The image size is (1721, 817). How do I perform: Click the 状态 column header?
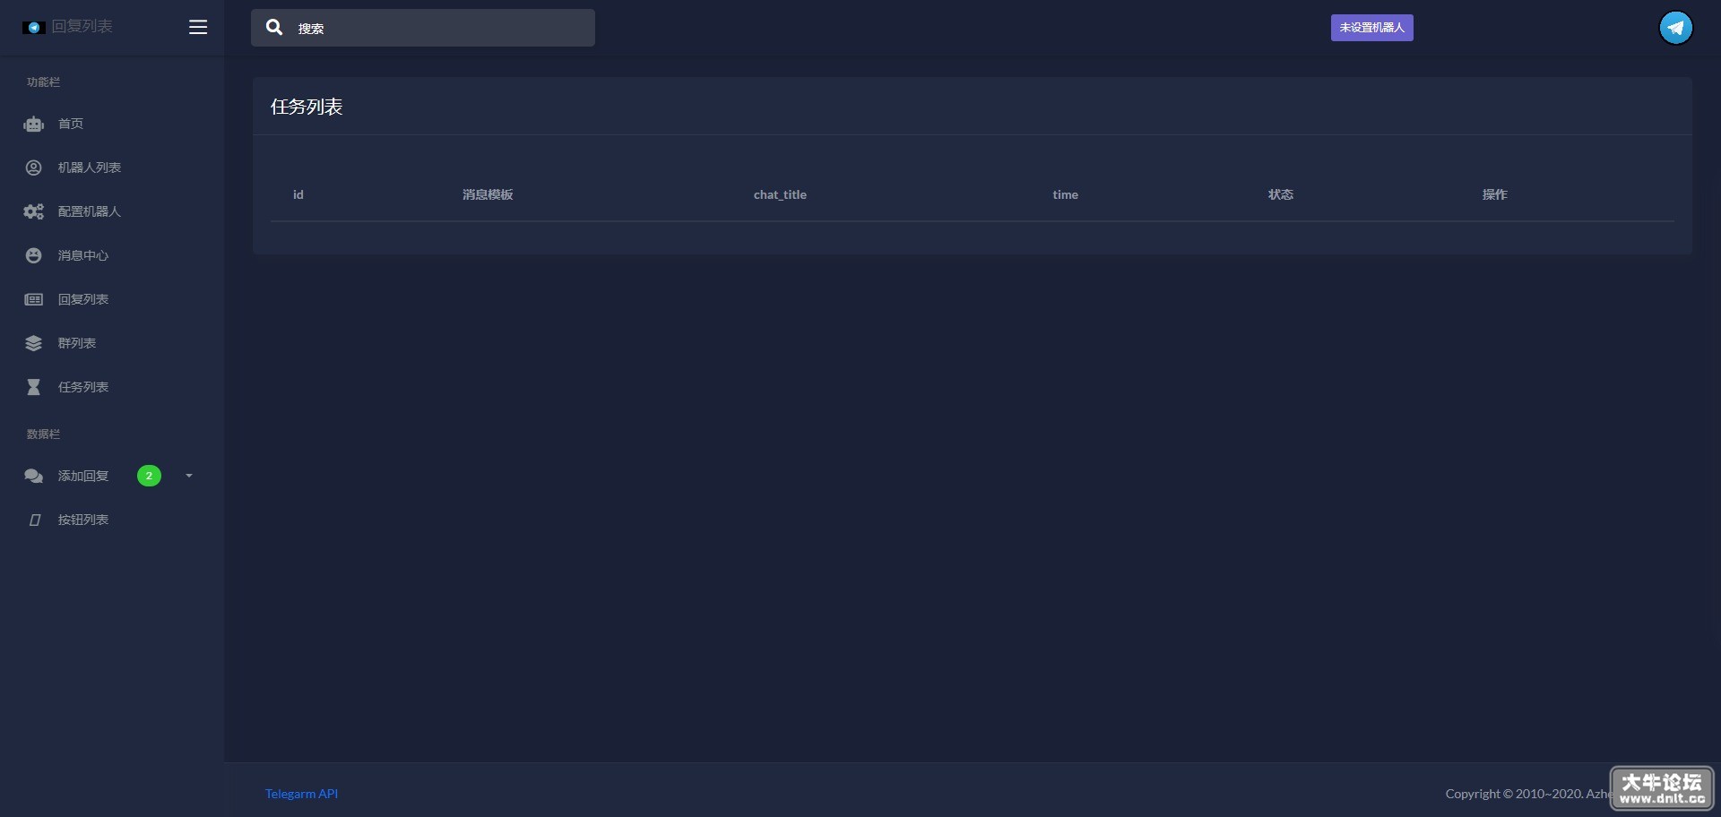coord(1281,194)
